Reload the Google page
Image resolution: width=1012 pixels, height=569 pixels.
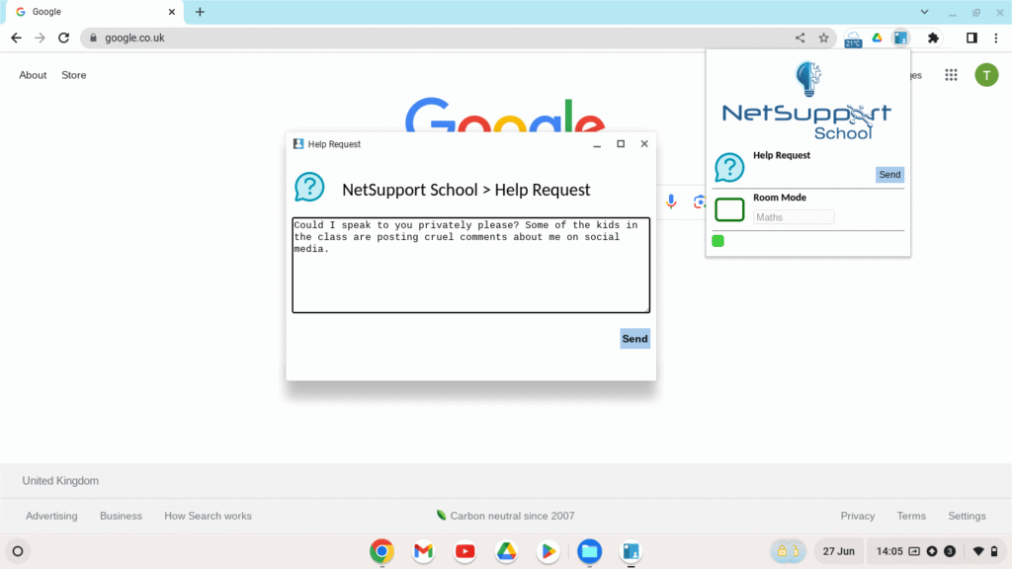[x=63, y=39]
